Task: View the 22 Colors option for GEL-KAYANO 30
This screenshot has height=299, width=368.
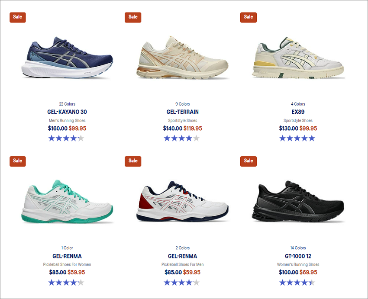Action: tap(67, 104)
